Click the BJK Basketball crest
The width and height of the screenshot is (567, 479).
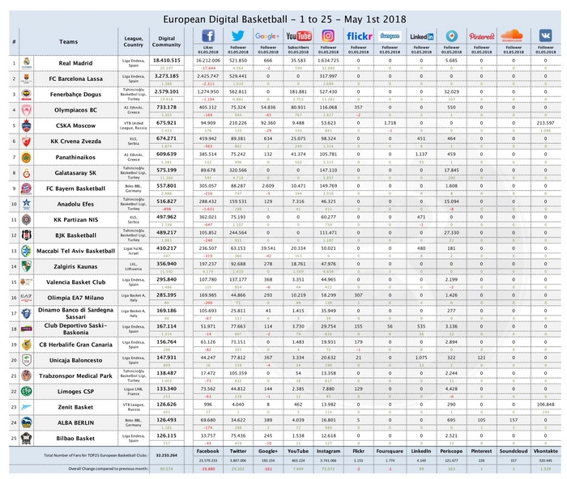(x=27, y=235)
